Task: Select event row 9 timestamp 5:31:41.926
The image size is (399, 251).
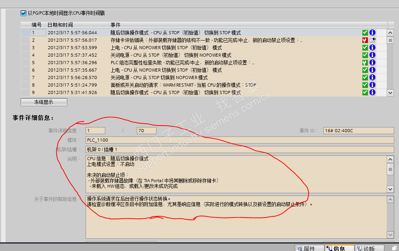Action: click(72, 92)
